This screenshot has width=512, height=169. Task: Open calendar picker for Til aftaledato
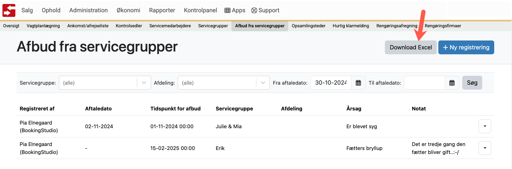pyautogui.click(x=452, y=83)
